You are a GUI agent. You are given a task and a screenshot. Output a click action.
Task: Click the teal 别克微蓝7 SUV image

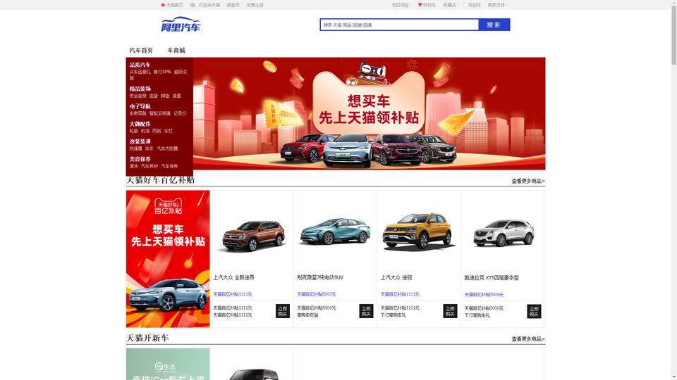click(335, 232)
